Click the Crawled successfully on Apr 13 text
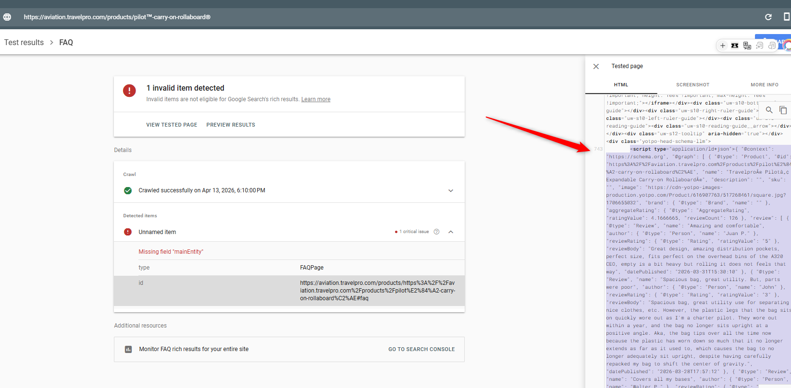 (202, 190)
